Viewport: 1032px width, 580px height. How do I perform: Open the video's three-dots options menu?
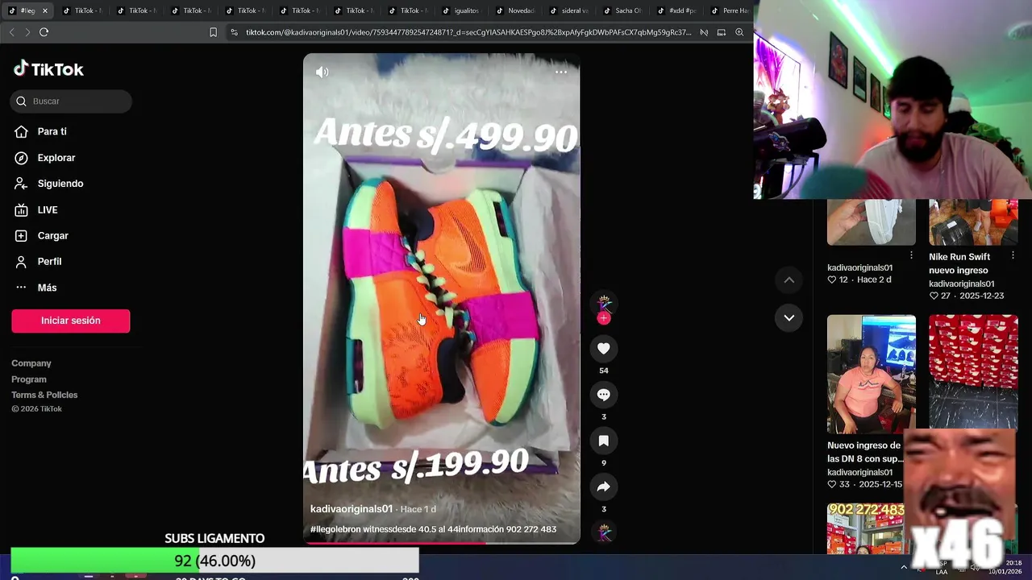561,72
